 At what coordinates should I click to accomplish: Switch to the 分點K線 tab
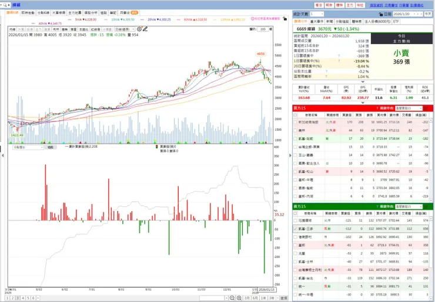coord(43,13)
